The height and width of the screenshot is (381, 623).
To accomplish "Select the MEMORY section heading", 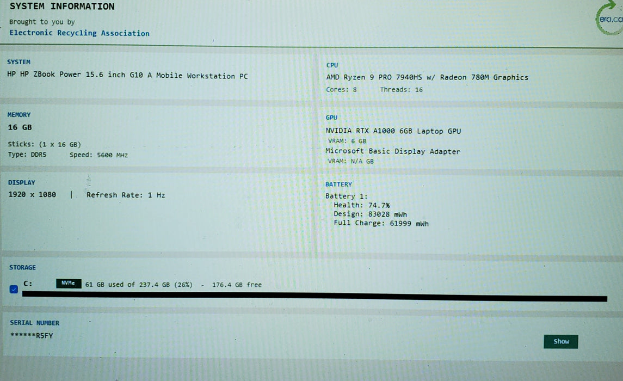I will tap(18, 114).
